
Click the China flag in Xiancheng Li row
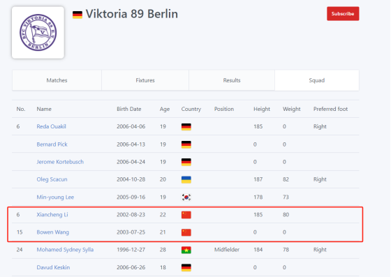(186, 215)
